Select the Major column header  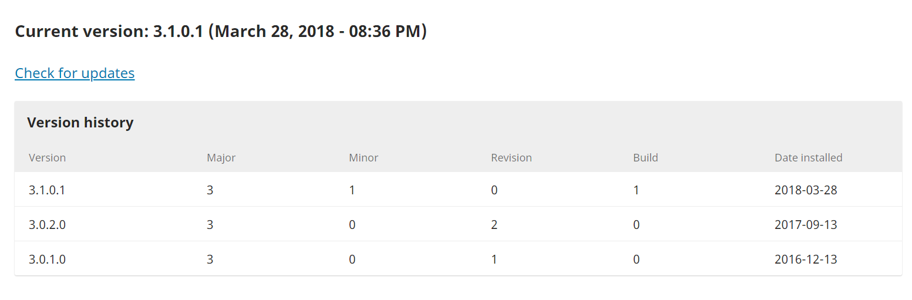[221, 158]
